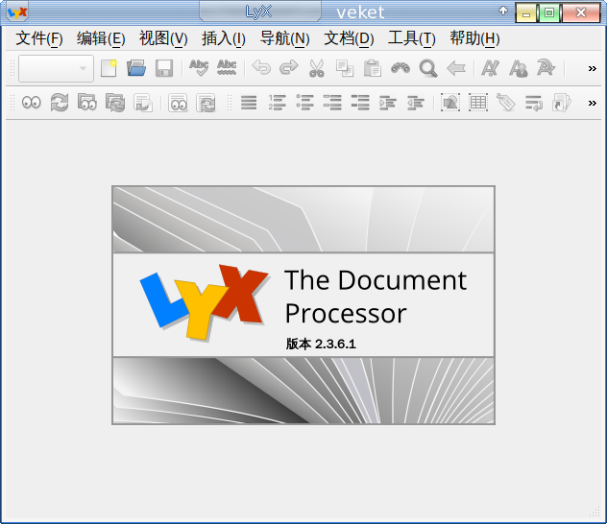The width and height of the screenshot is (607, 524).
Task: Update other formats icon
Action: 206,103
